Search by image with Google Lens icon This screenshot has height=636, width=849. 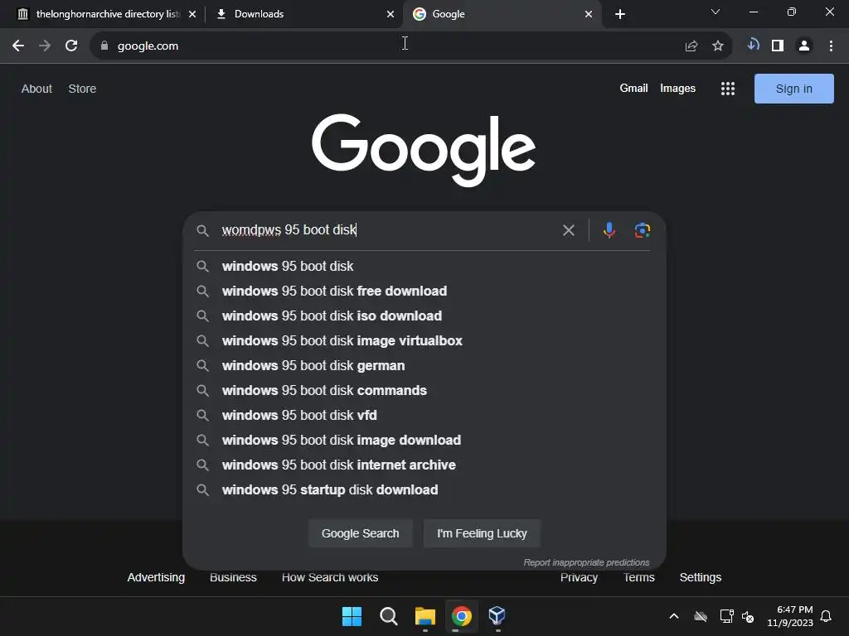pos(643,230)
